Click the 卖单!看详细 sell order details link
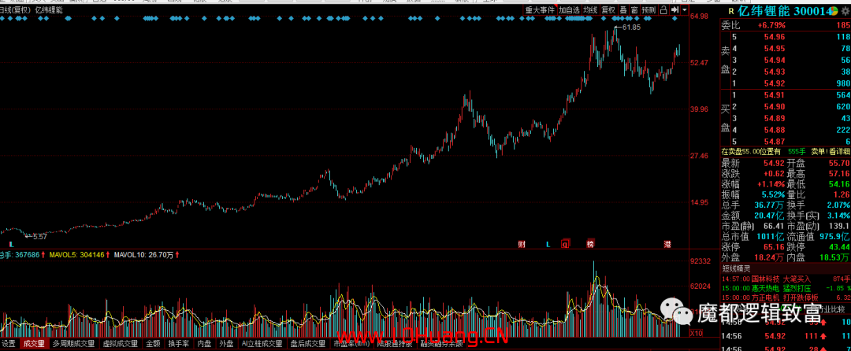Image resolution: width=851 pixels, height=351 pixels. (831, 152)
